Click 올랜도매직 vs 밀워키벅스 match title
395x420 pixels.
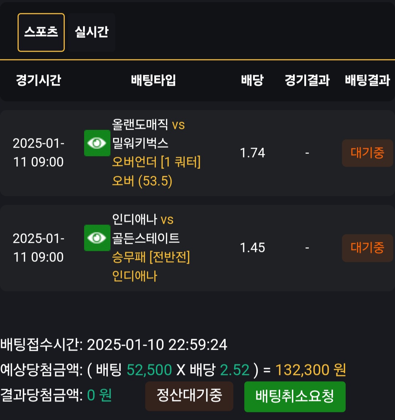coord(148,134)
